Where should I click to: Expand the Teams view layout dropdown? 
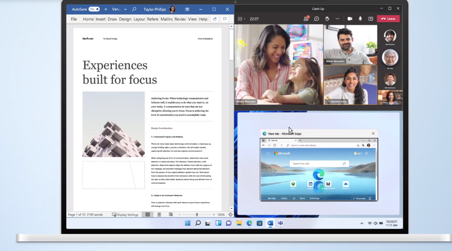click(x=242, y=19)
